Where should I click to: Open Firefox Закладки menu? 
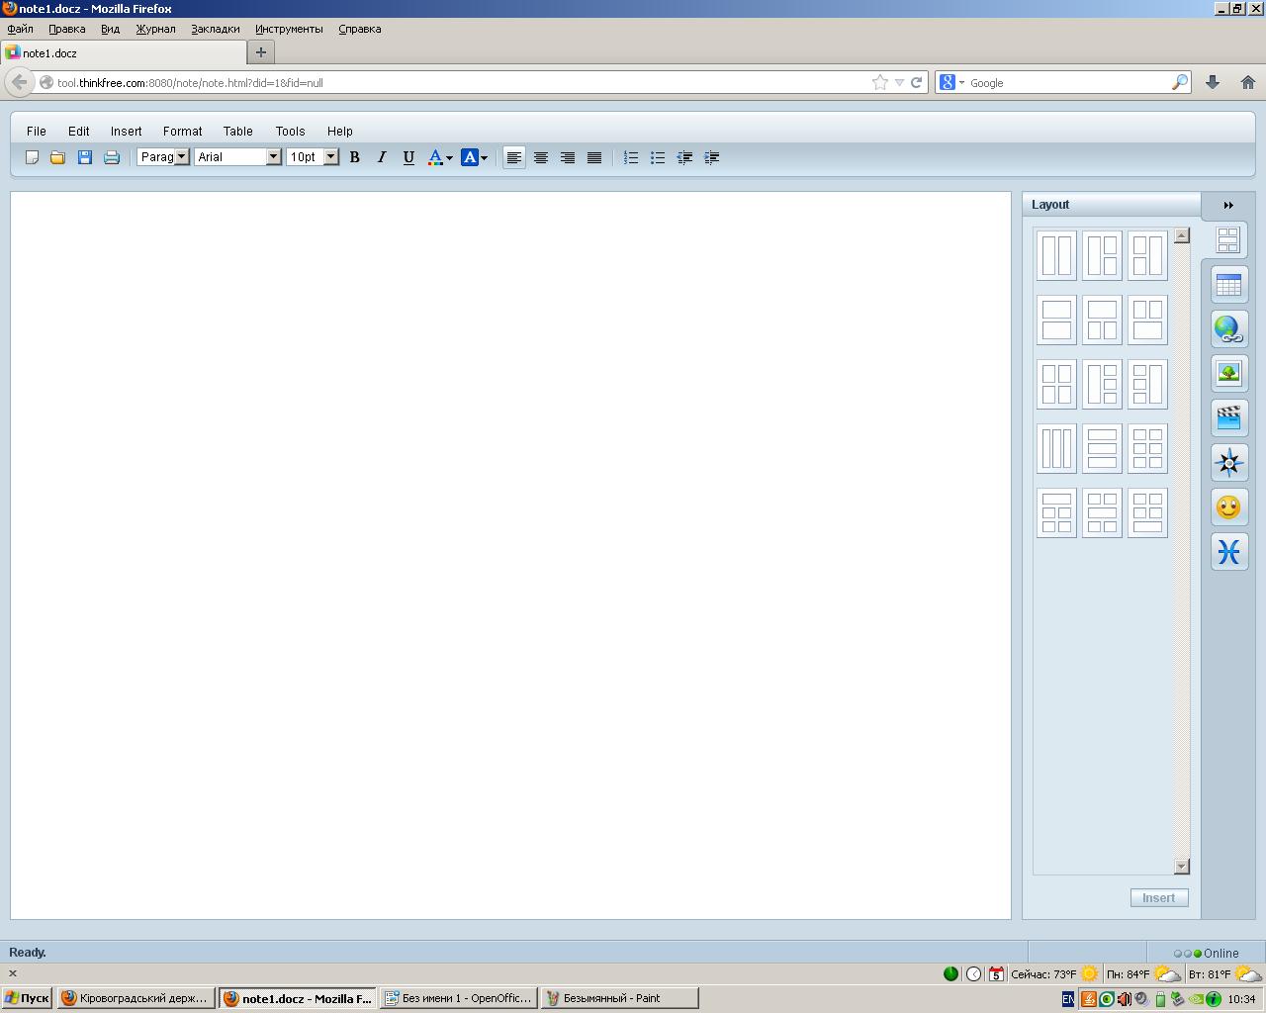click(x=216, y=29)
